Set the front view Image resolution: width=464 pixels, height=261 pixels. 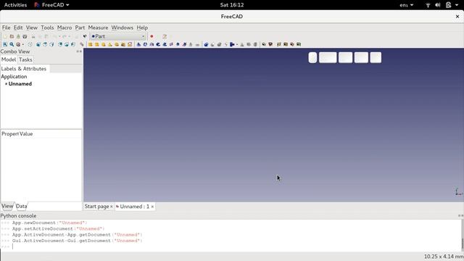coord(38,44)
